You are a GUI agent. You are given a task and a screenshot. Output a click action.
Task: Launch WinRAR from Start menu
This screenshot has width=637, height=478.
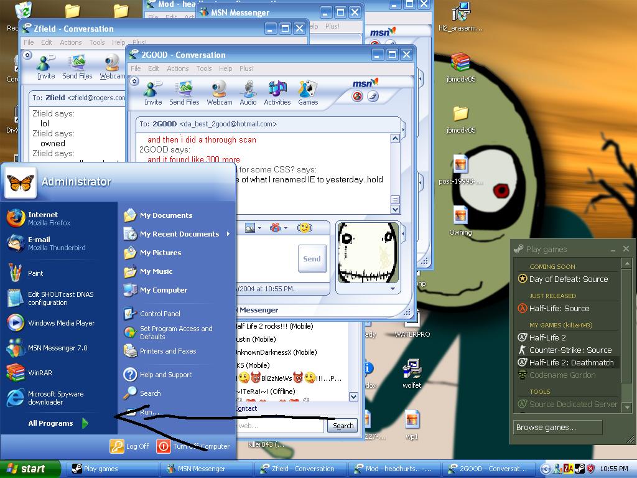click(x=40, y=373)
